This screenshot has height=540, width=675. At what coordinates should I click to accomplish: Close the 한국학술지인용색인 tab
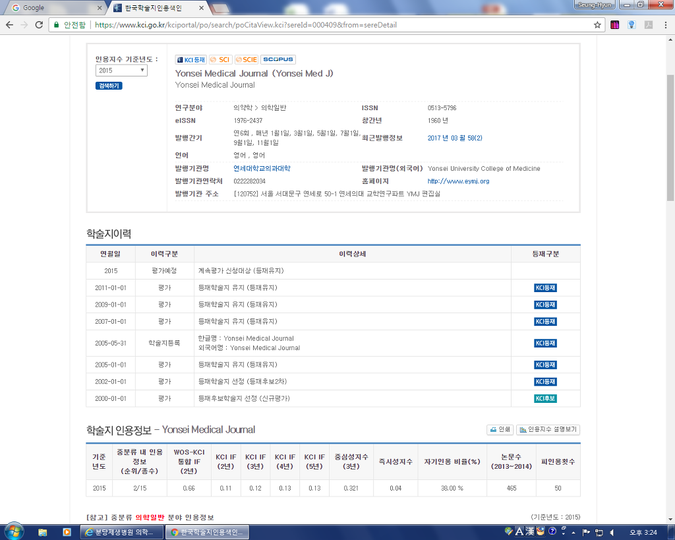pyautogui.click(x=201, y=8)
